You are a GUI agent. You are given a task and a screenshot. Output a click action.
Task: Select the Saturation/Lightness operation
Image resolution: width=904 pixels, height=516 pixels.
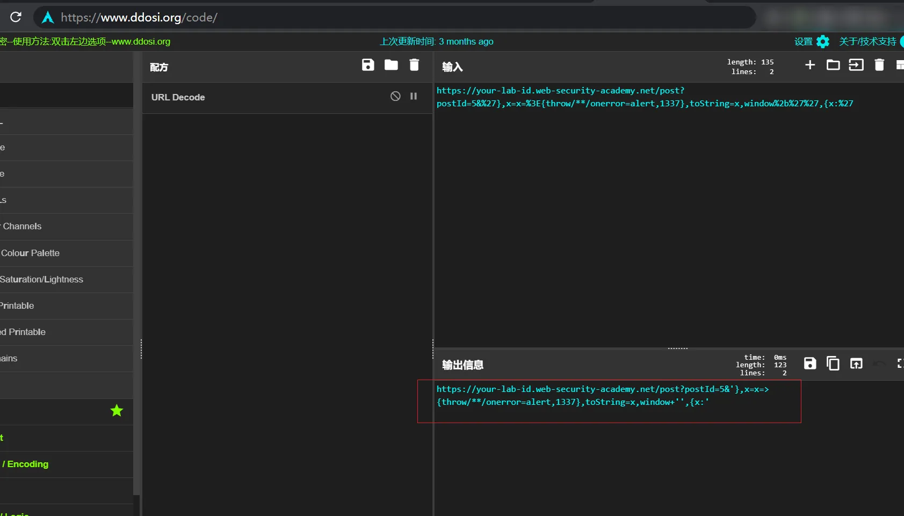(x=67, y=279)
